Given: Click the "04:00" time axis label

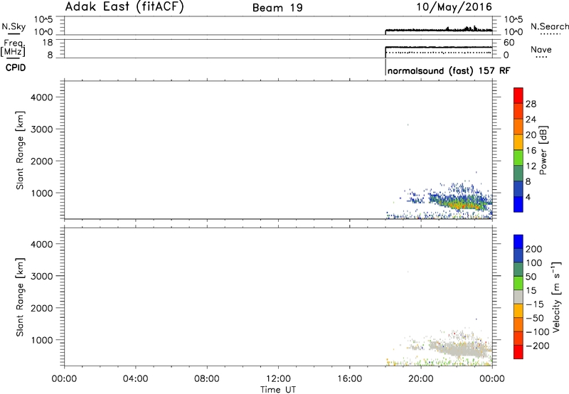Looking at the screenshot, I should 135,379.
